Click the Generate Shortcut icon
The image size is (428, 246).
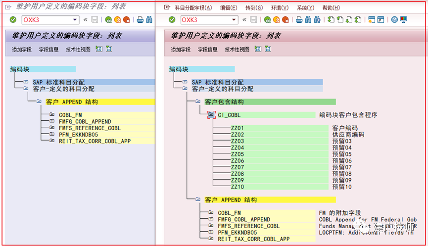(x=380, y=20)
